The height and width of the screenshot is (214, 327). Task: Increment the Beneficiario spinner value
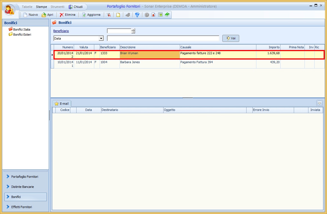tap(133, 30)
